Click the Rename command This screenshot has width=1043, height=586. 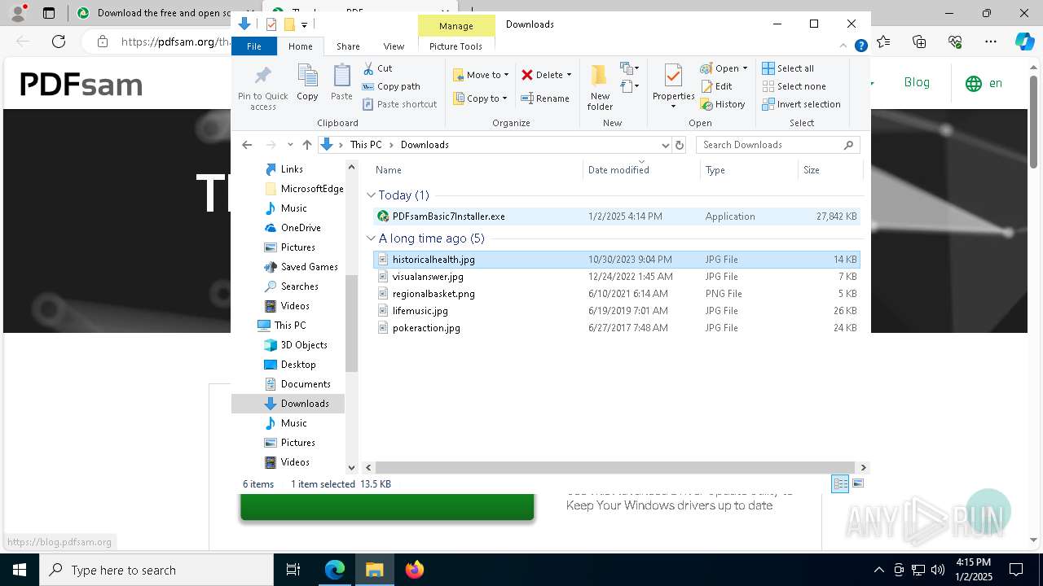pos(545,98)
